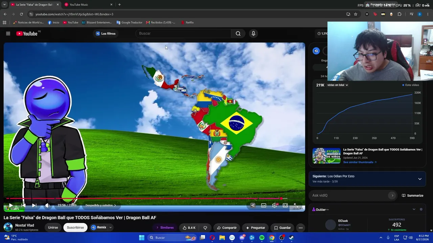Open the tab search dropdown arrow
The image size is (433, 243).
point(4,5)
